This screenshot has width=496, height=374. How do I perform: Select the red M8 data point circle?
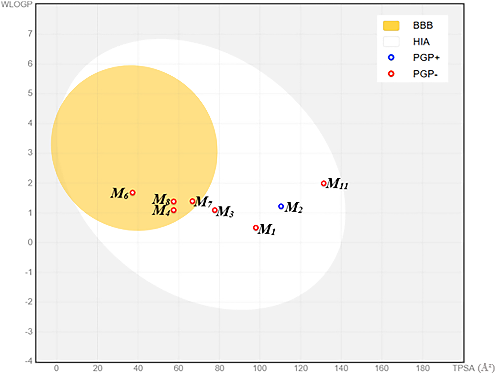click(x=174, y=201)
